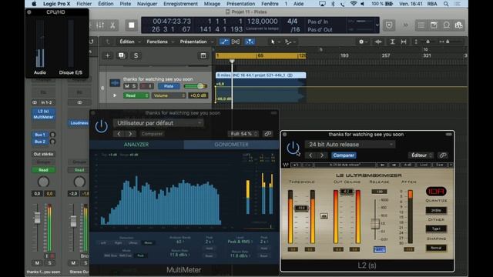The width and height of the screenshot is (493, 277).
Task: Open the media Browsers toolbar icon
Action: coord(458,25)
